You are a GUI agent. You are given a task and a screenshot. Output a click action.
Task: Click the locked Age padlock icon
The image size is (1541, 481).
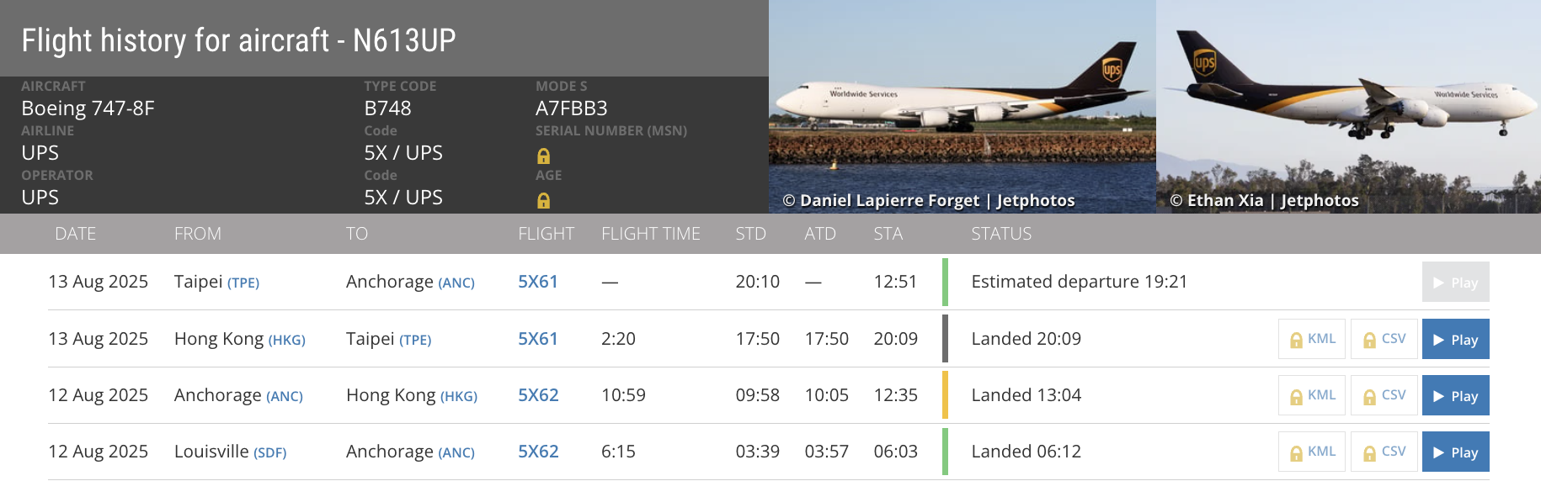tap(543, 200)
